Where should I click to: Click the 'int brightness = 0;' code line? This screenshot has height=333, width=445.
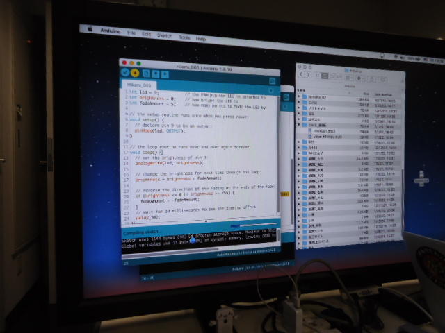click(x=152, y=98)
